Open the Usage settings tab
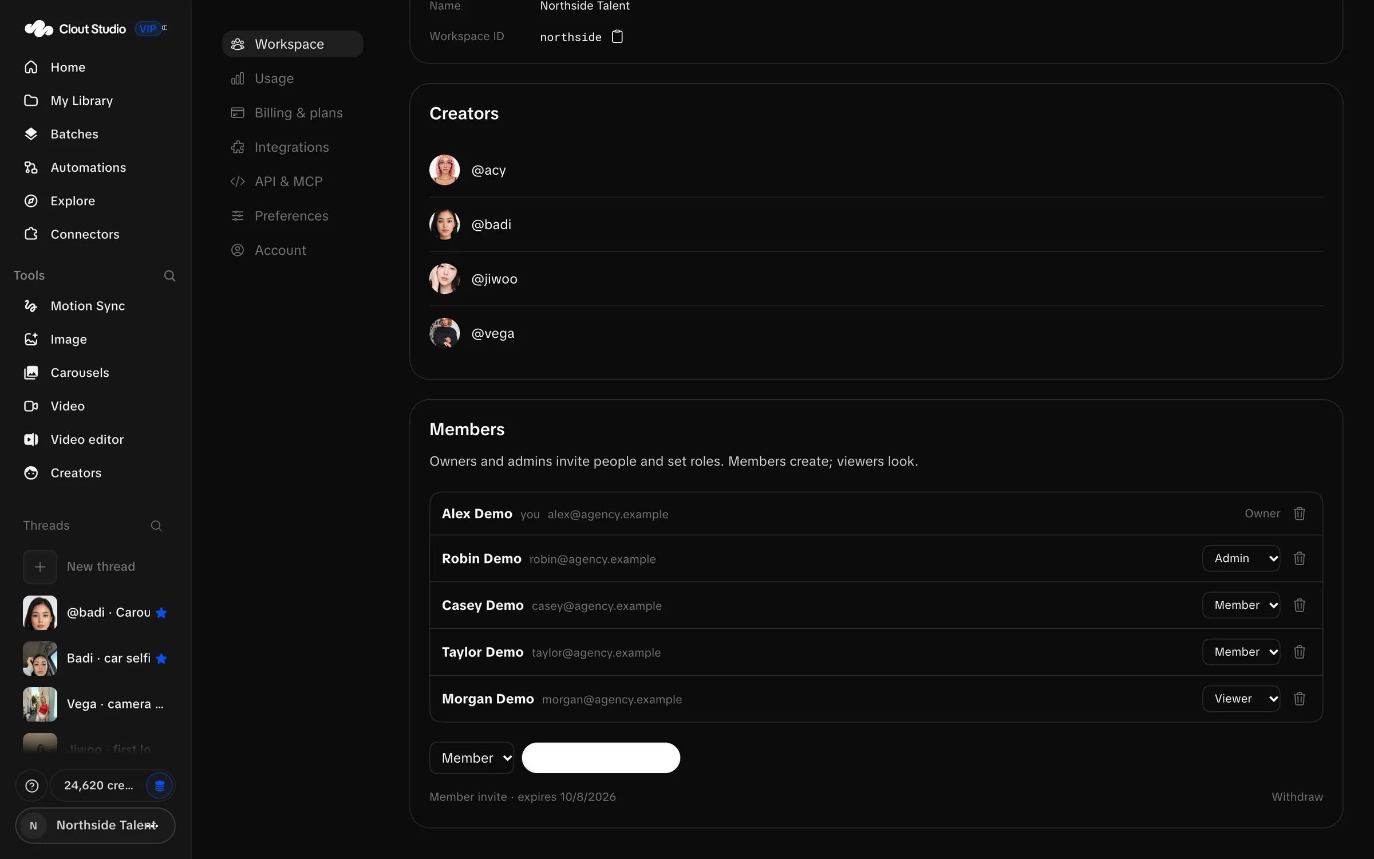The image size is (1374, 859). click(293, 78)
